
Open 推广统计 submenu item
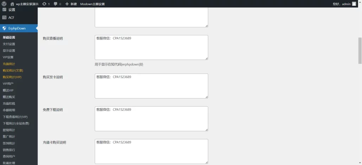click(x=9, y=137)
